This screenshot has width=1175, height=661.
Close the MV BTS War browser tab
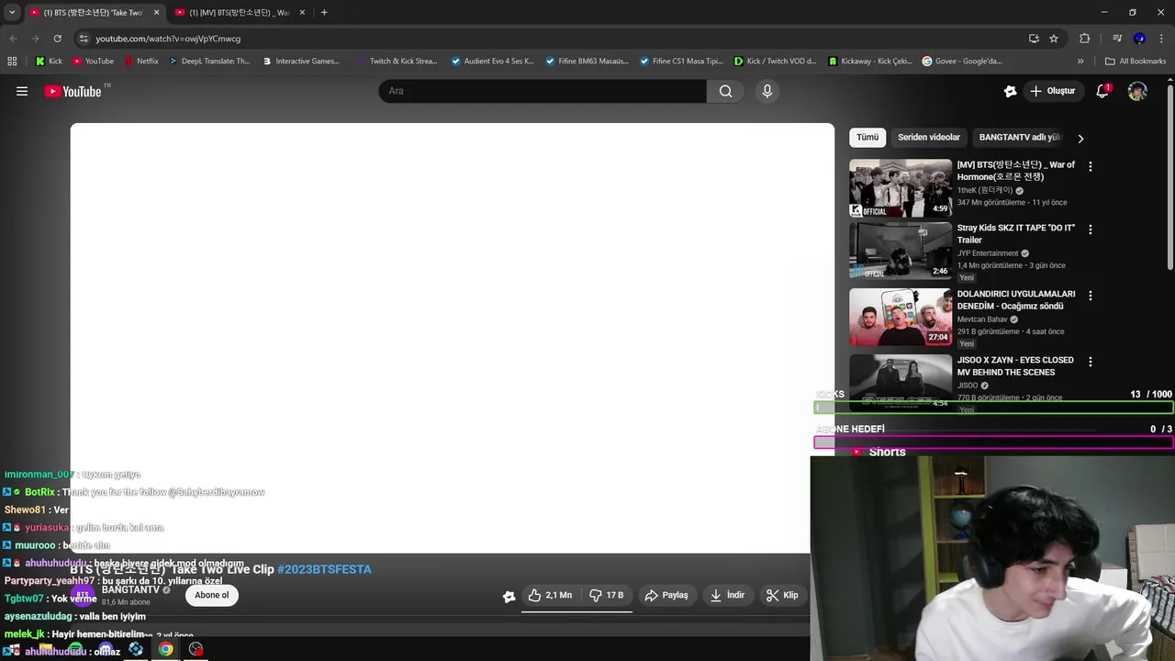(302, 13)
